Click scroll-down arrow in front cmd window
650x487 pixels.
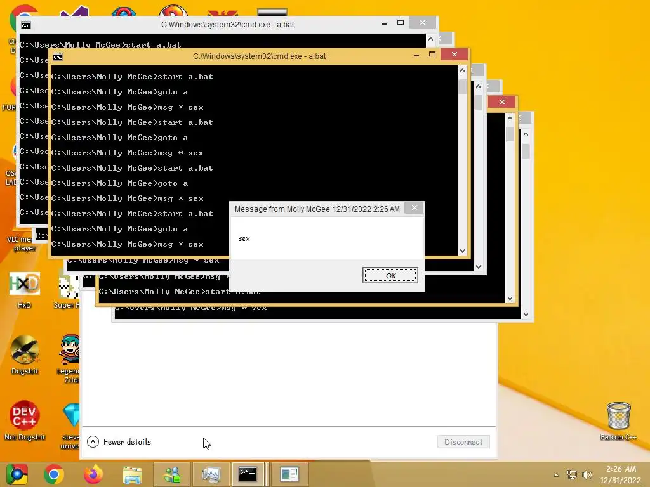pos(462,251)
